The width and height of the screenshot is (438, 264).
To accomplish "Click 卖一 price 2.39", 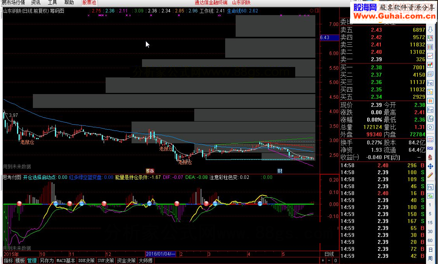I will [x=376, y=59].
